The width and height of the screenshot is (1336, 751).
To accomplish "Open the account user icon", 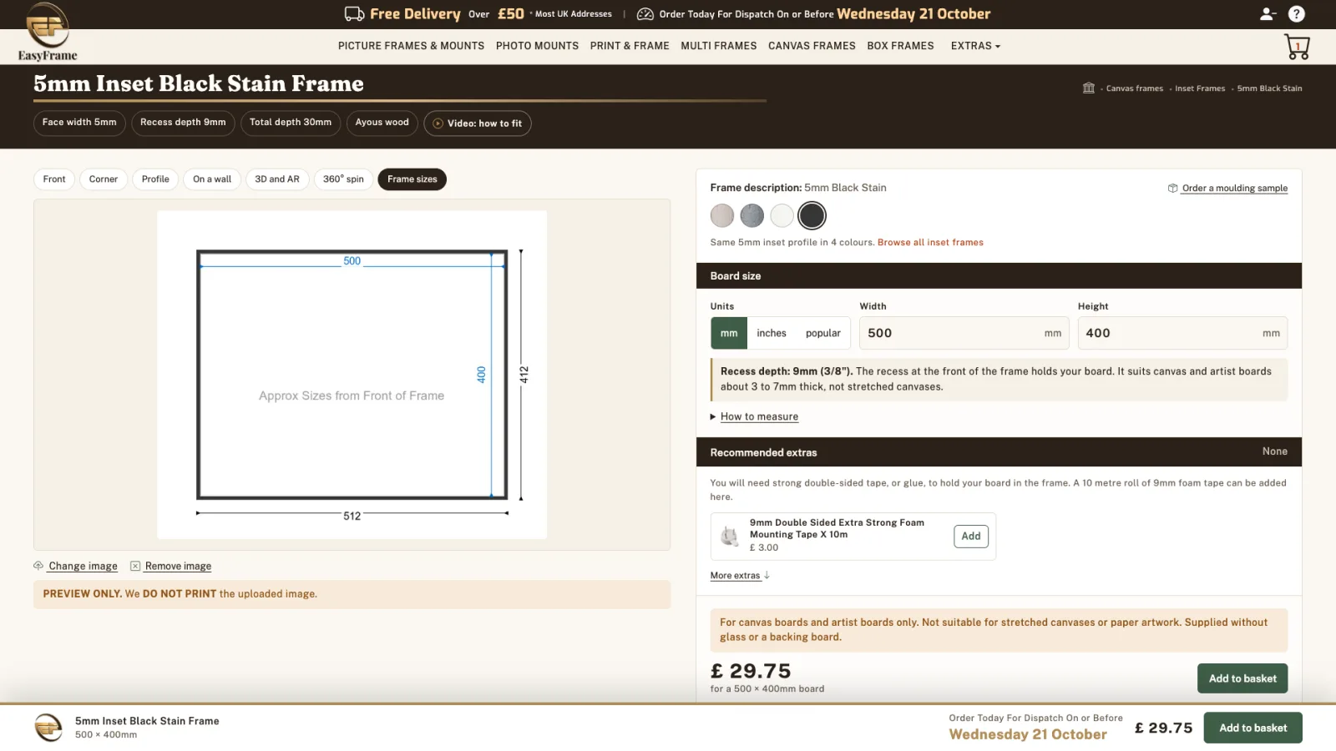I will click(1268, 13).
